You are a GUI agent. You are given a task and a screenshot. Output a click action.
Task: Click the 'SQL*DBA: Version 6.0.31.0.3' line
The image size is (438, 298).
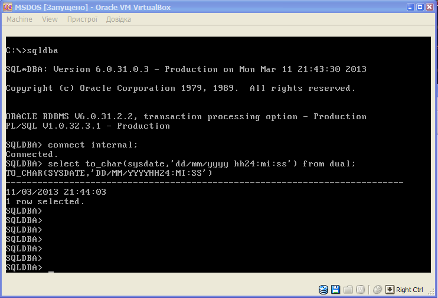click(186, 69)
